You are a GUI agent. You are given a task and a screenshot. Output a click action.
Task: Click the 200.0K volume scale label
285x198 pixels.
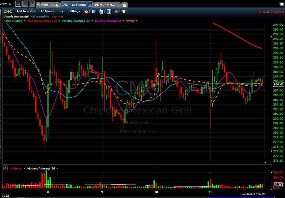[278, 178]
